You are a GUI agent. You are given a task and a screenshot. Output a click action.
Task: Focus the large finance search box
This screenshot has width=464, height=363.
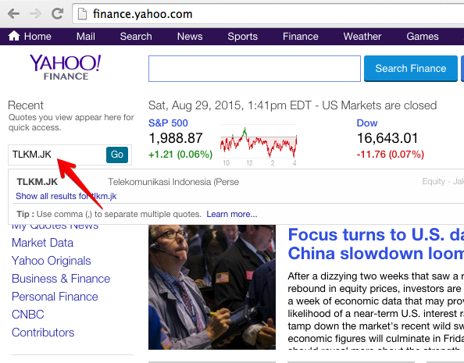255,69
